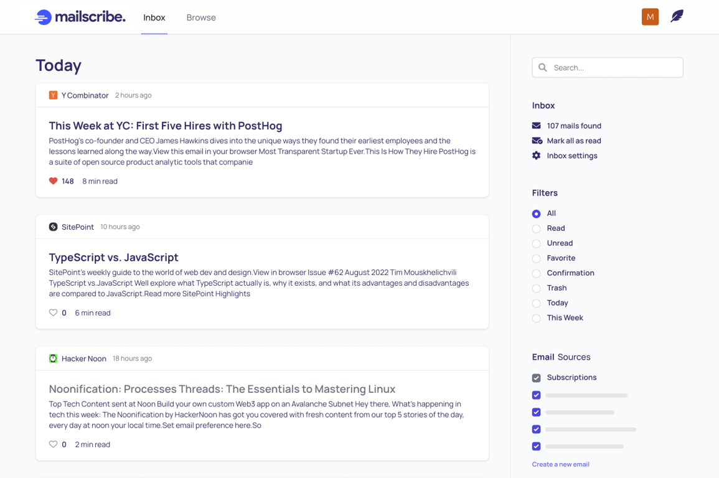Open the quill compose icon top right
This screenshot has width=719, height=478.
678,16
